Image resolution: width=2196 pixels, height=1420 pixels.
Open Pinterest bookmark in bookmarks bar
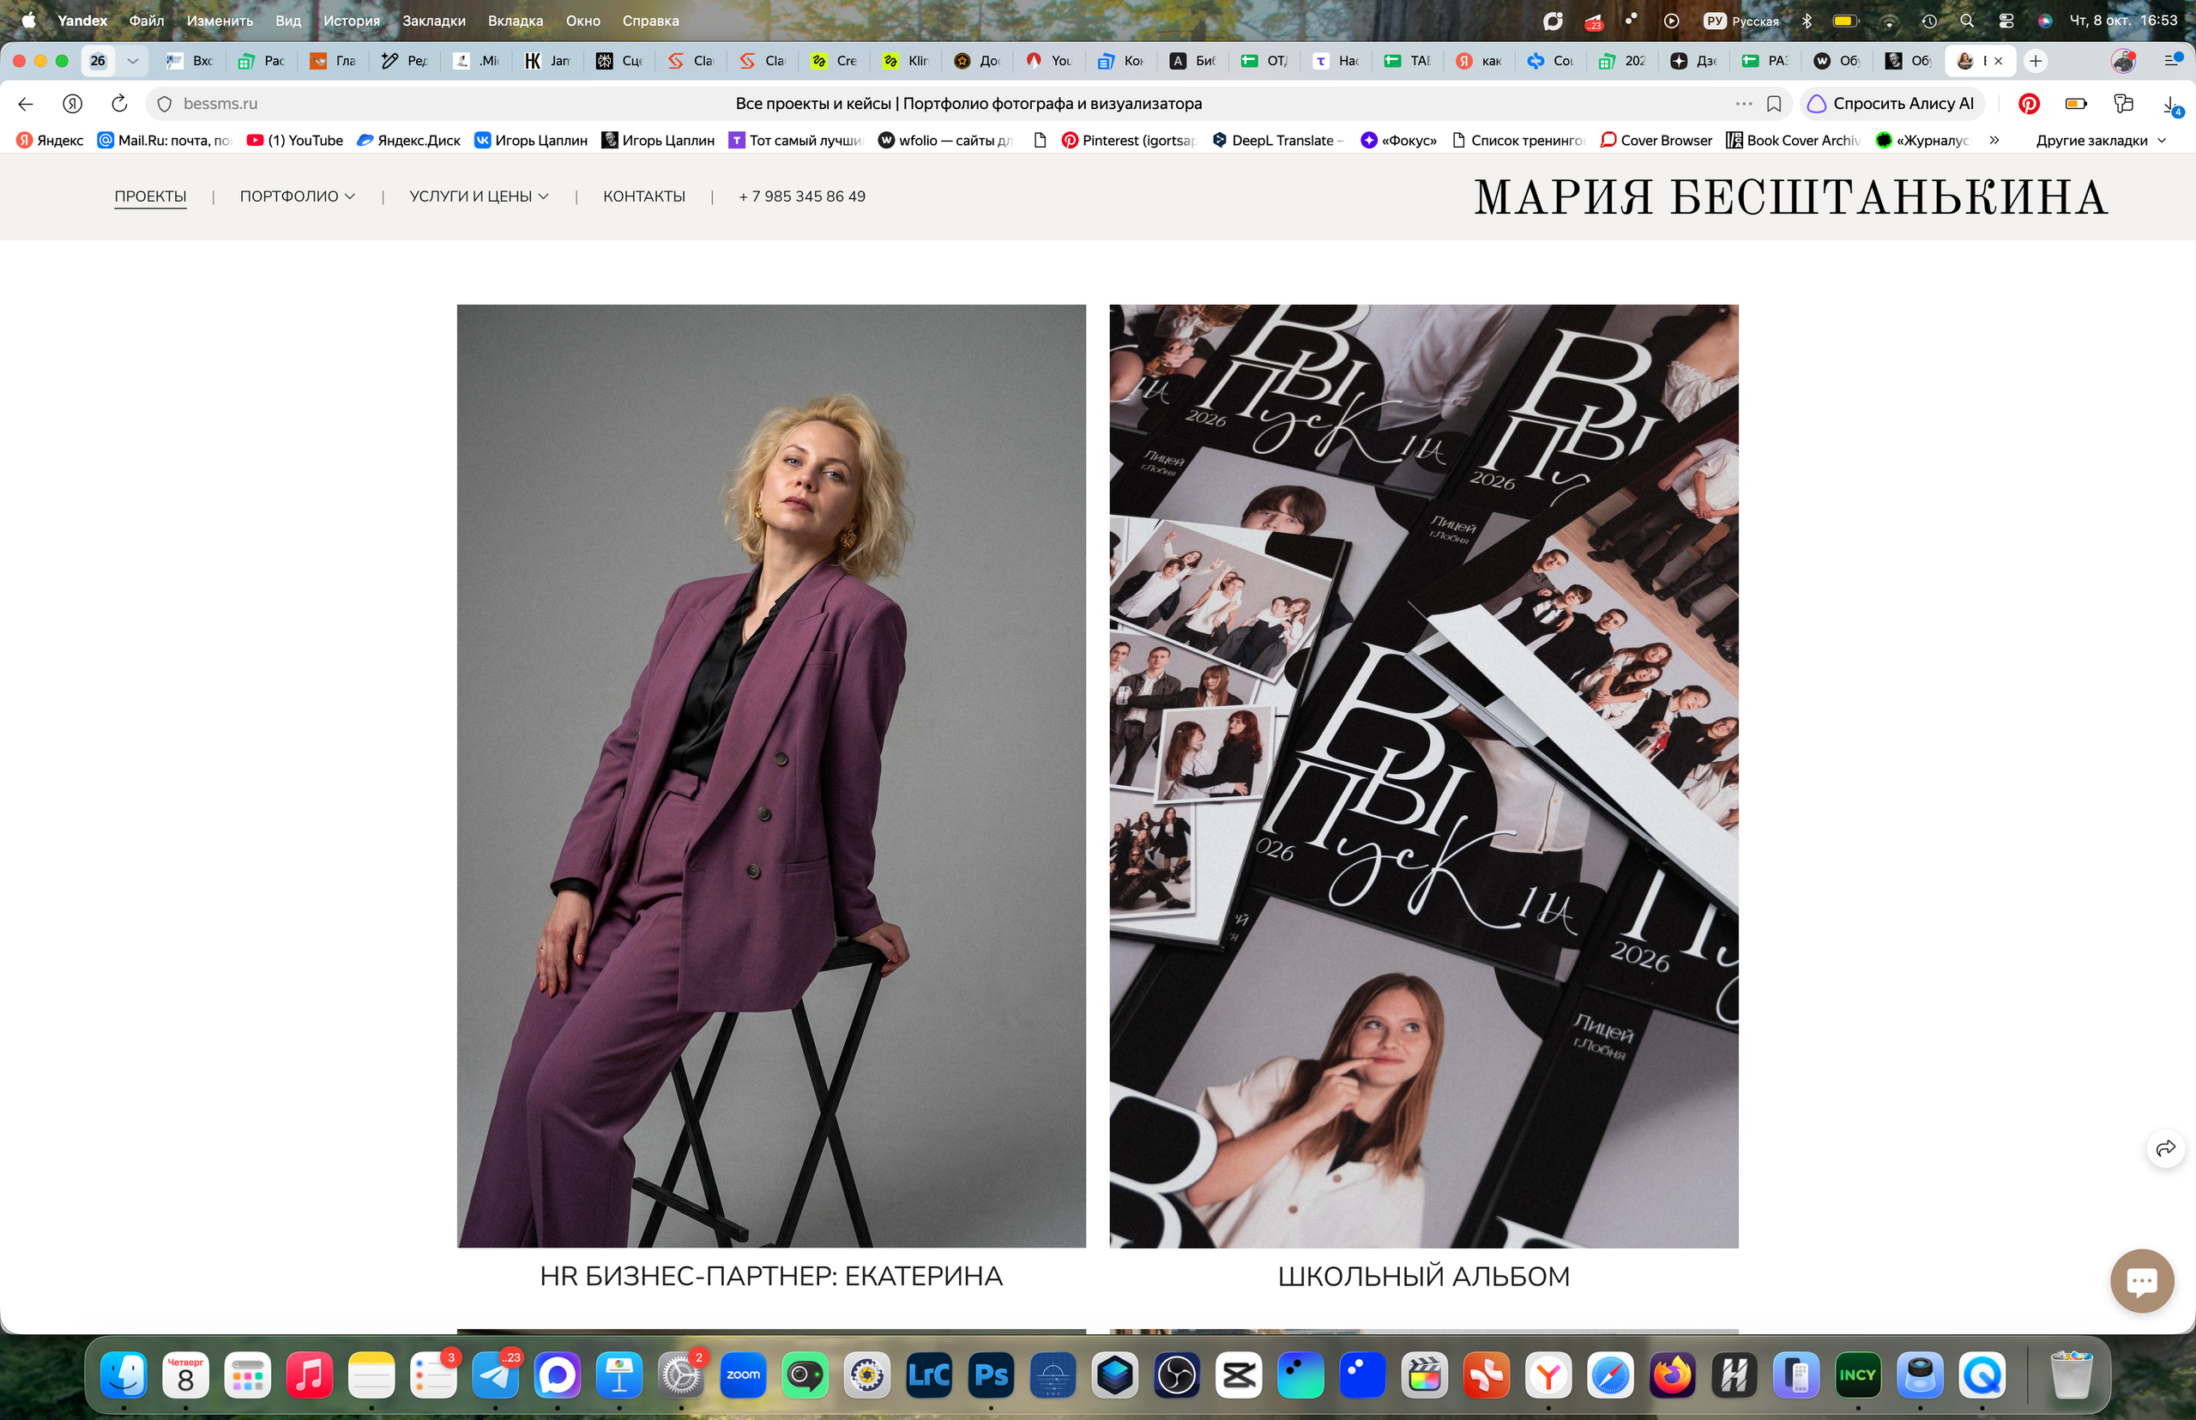point(1130,140)
